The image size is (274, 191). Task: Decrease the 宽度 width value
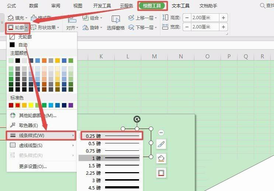187,27
